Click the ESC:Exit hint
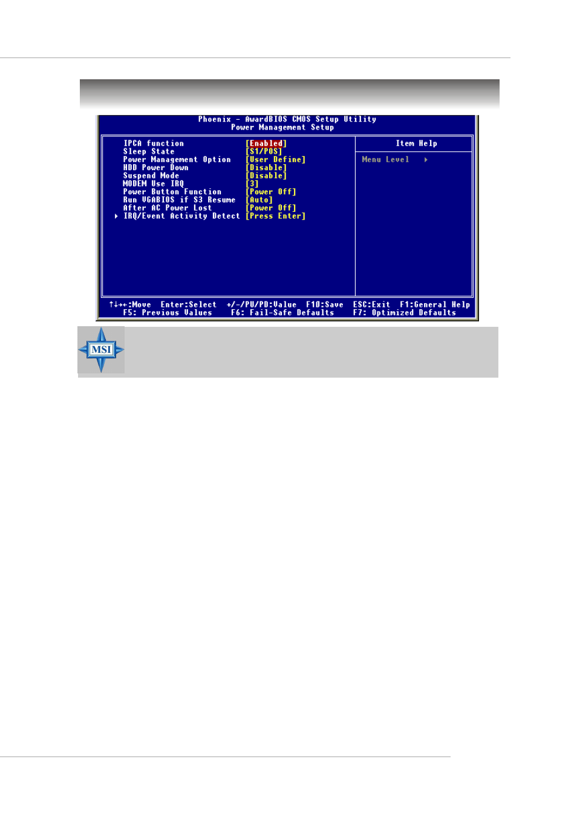Viewport: 577px width, 814px height. [x=372, y=305]
